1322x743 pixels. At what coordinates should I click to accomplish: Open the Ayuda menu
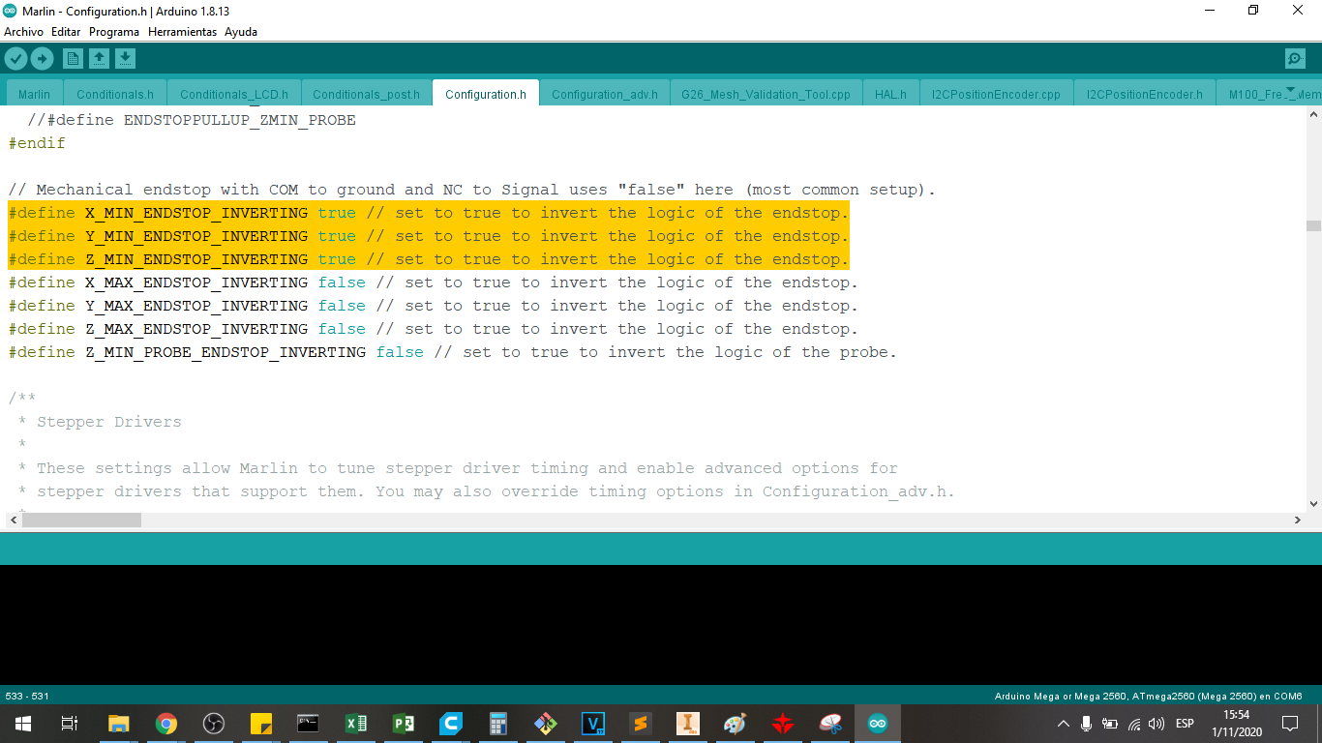pyautogui.click(x=241, y=32)
